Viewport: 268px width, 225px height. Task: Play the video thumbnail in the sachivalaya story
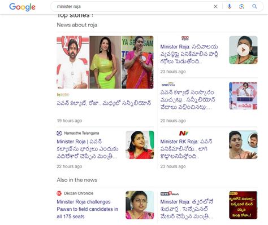tap(243, 50)
